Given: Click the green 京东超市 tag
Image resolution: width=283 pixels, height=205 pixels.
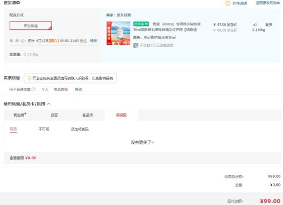Looking at the screenshot, I should click(x=141, y=24).
